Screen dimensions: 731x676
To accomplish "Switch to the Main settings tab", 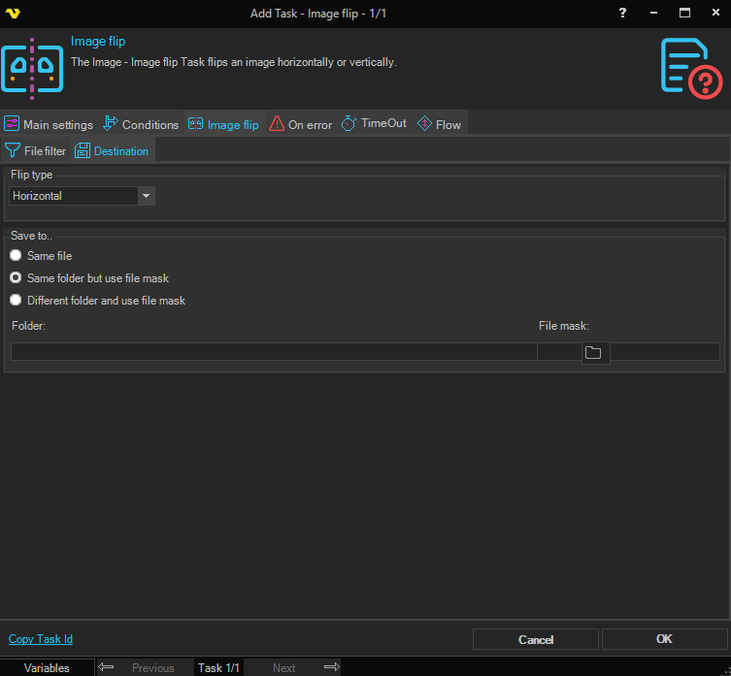I will (x=50, y=124).
